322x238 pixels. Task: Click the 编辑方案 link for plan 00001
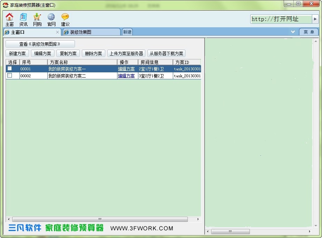[126, 68]
